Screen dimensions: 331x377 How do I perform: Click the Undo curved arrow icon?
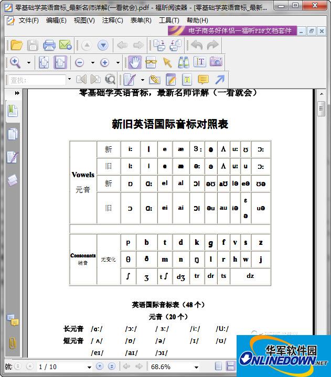[197, 45]
